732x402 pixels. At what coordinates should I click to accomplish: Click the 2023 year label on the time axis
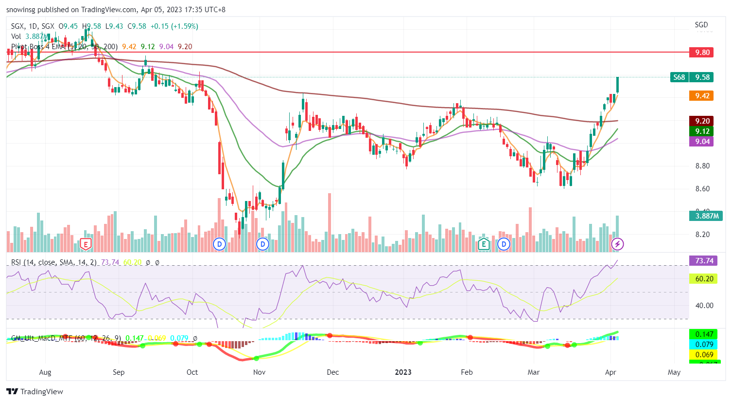pyautogui.click(x=403, y=372)
